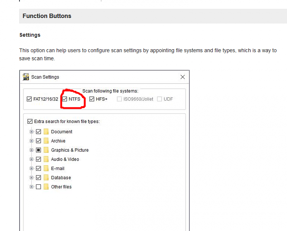Select the Audio & Video label
287x231 pixels.
65,159
